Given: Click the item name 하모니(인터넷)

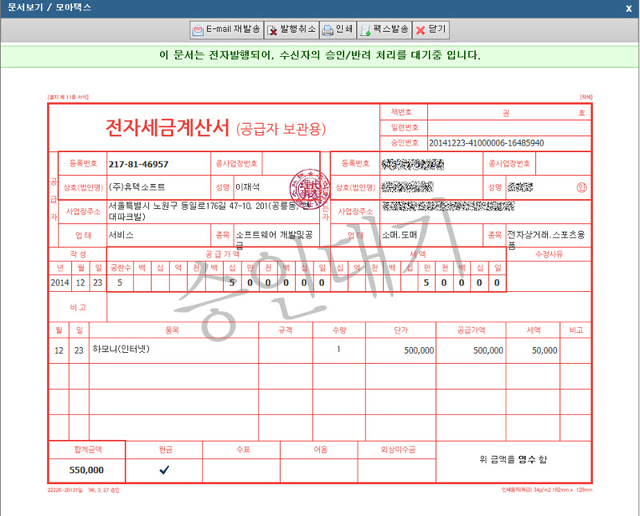Looking at the screenshot, I should 121,350.
